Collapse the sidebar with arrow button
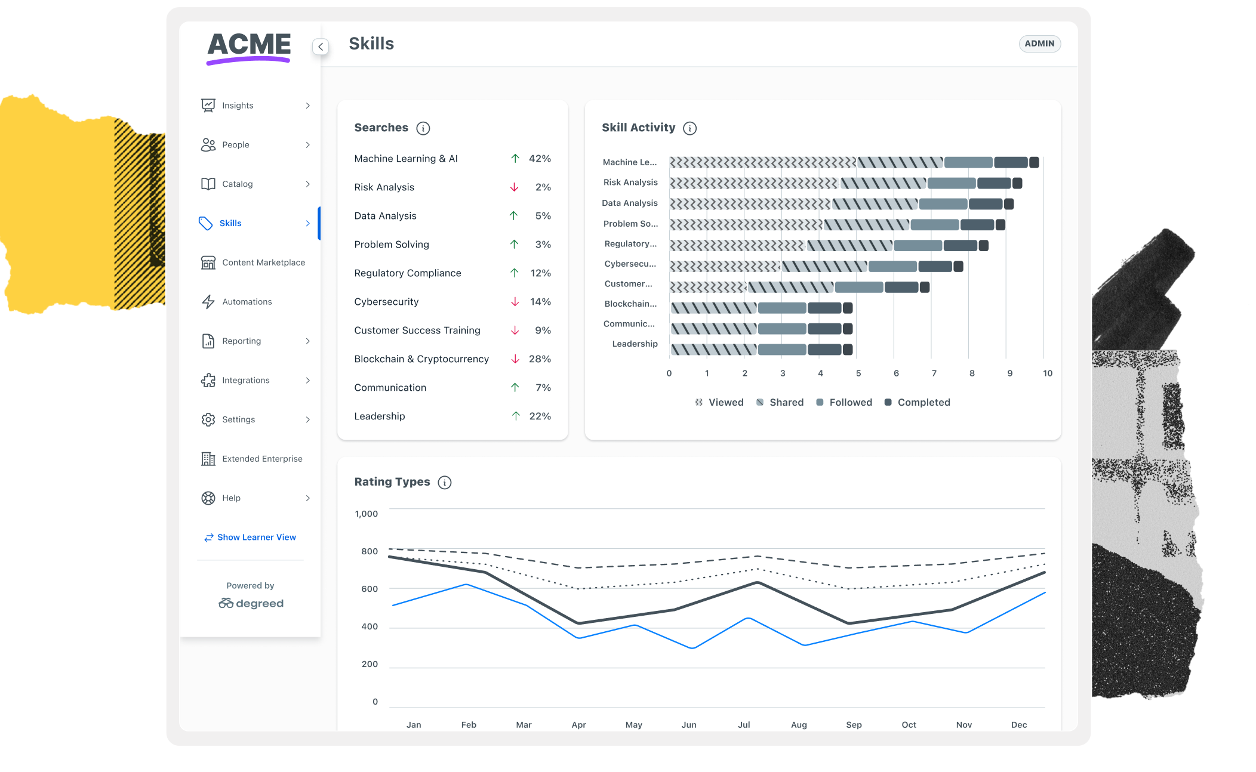1256x772 pixels. coord(321,47)
